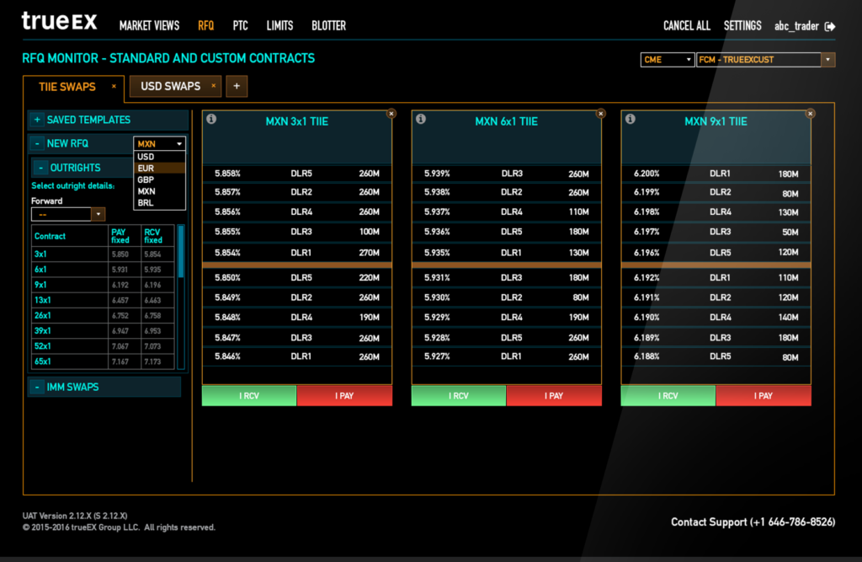Click I RCV under MXN 3x1 TIIE
862x562 pixels.
[x=249, y=396]
